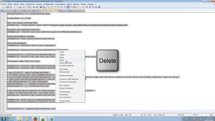Click the New file toolbar icon
The width and height of the screenshot is (215, 121).
tap(2, 7)
